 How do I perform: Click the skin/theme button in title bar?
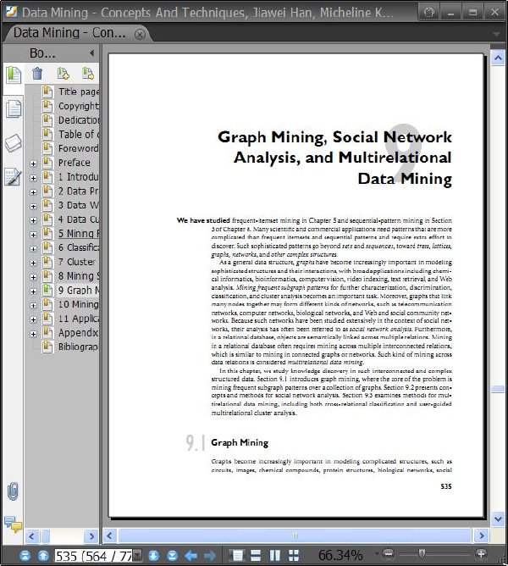tap(429, 12)
